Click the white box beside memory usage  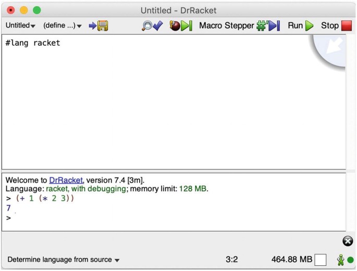pos(321,259)
